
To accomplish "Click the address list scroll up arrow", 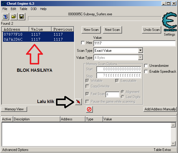I will click(173, 125).
